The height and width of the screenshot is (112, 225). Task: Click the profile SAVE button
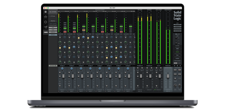[x=53, y=27]
